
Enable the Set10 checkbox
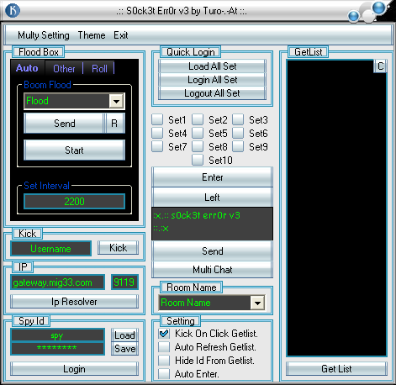(x=198, y=160)
